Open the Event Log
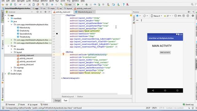This screenshot has width=197, height=111. [x=188, y=105]
